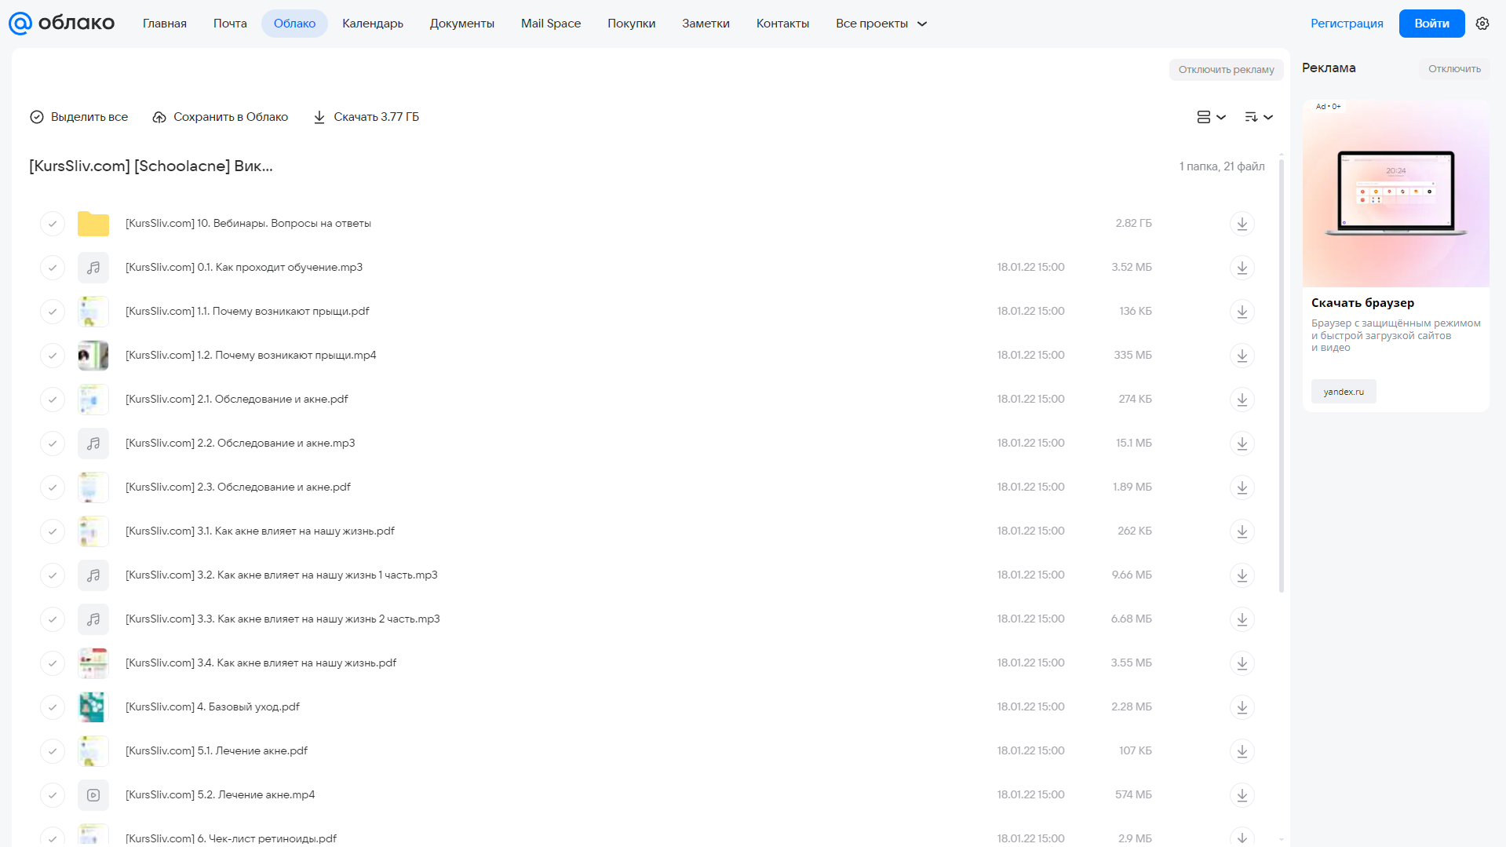1506x847 pixels.
Task: Open the thumbnail of 1.2 Почему возникают прыщи.mp4
Action: point(93,356)
